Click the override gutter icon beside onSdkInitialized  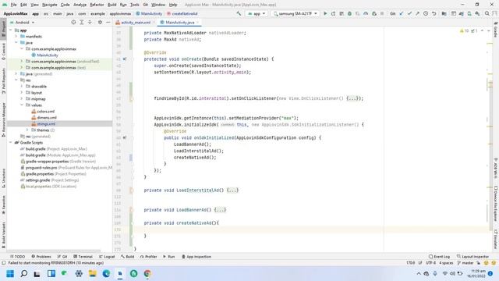(x=125, y=137)
